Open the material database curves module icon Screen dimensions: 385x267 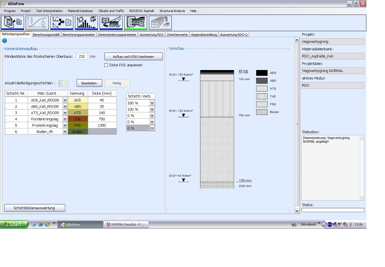coord(62,23)
